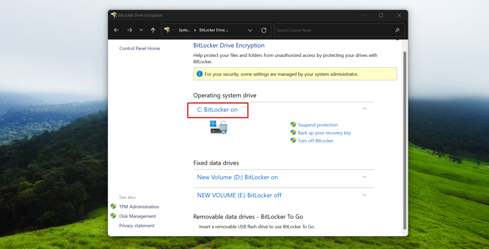Open Disk Management link
489x249 pixels.
click(138, 216)
